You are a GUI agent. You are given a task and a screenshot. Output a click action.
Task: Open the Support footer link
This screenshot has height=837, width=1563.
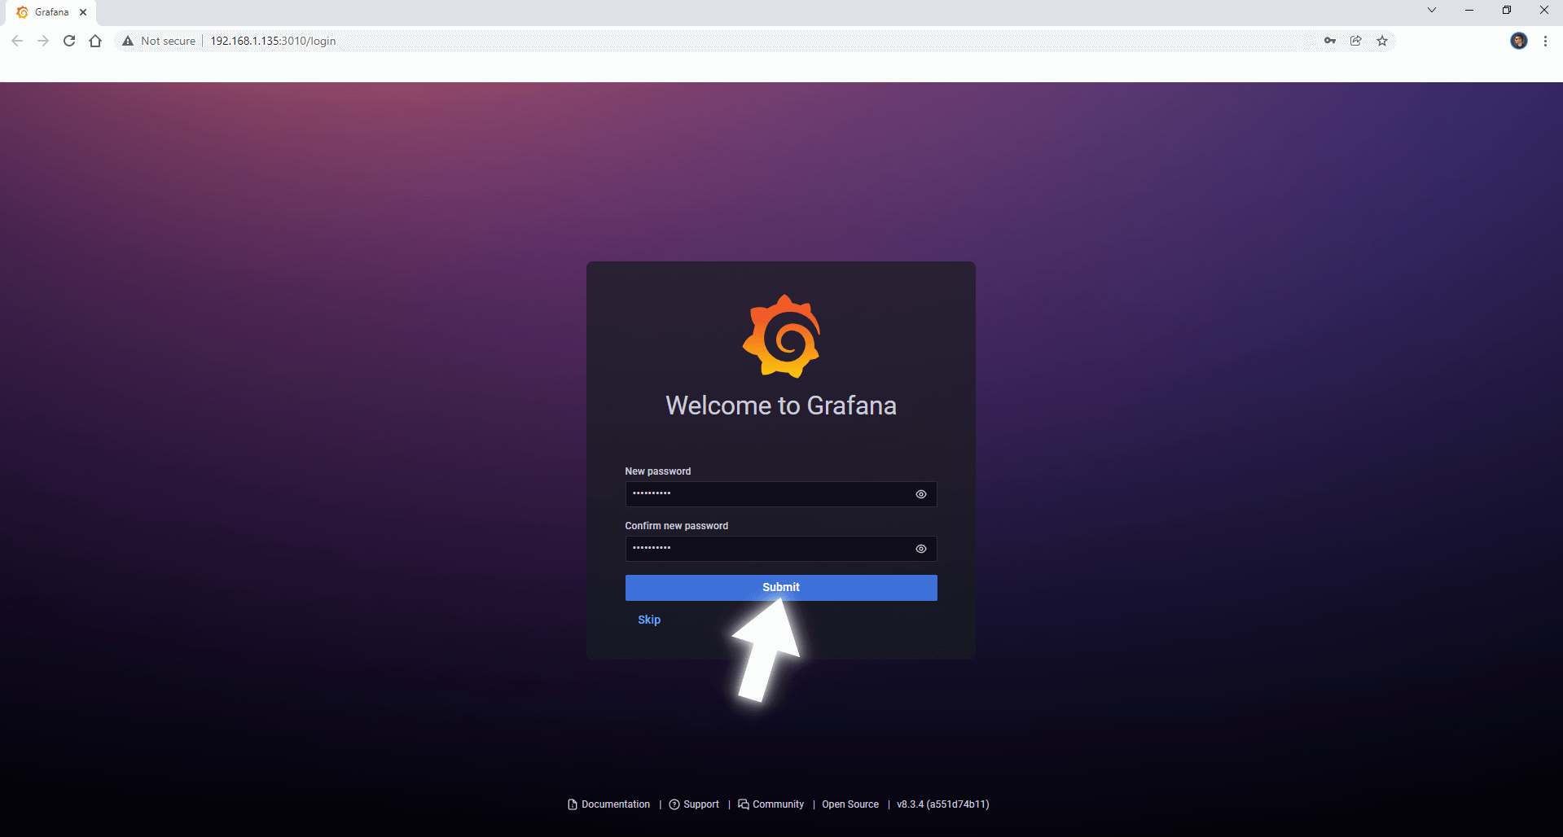694,804
